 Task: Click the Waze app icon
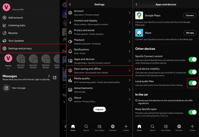[x=139, y=33]
